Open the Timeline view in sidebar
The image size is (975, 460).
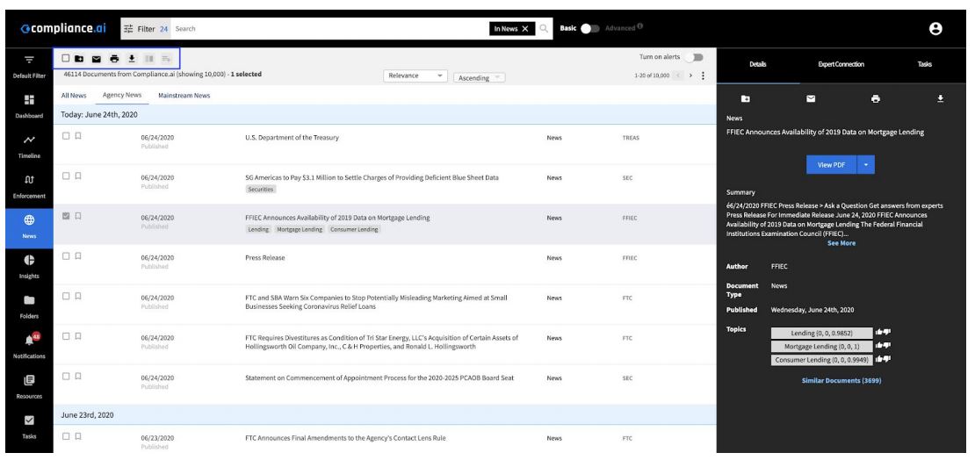29,147
